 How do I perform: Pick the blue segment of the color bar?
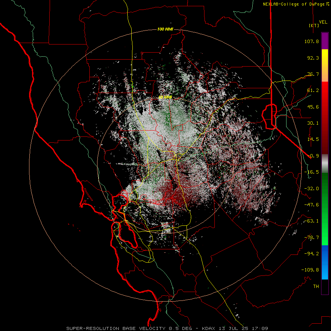pos(325,262)
